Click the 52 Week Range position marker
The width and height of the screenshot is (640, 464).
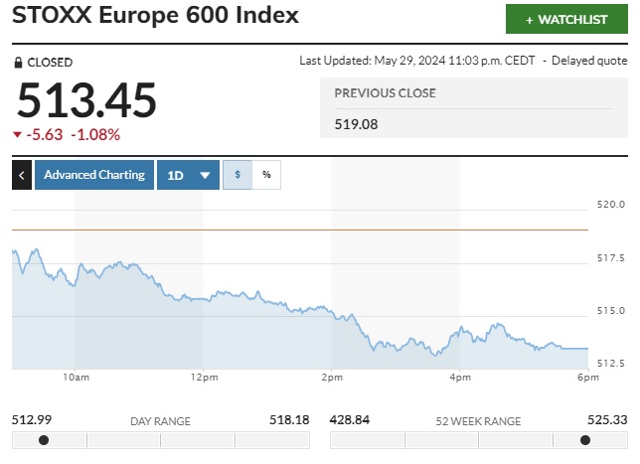(x=583, y=440)
